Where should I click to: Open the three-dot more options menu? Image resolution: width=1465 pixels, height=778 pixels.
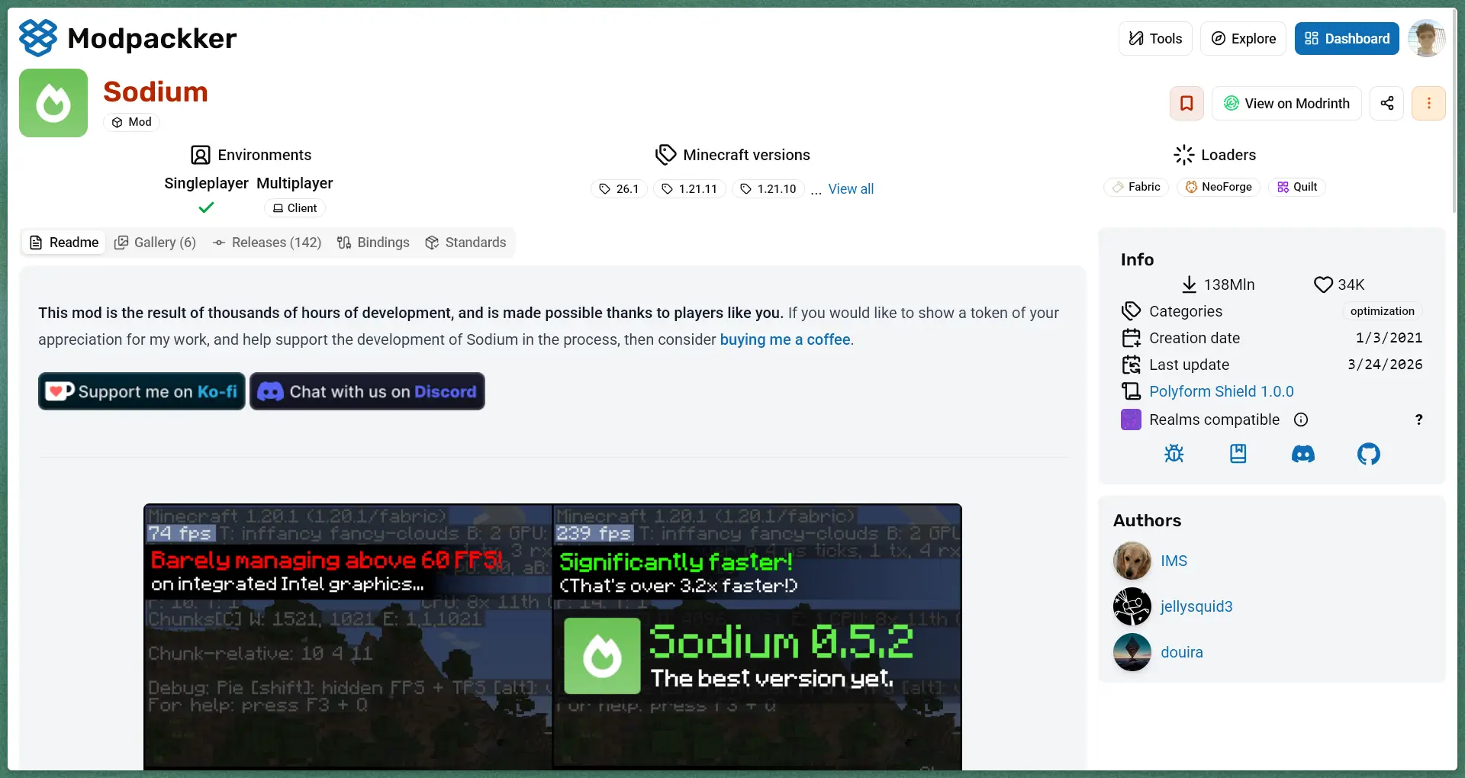point(1428,104)
